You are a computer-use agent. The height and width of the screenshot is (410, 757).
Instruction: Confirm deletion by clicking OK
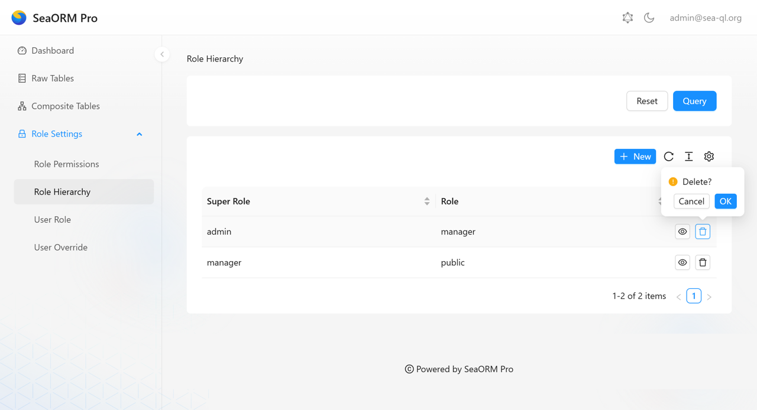(726, 201)
